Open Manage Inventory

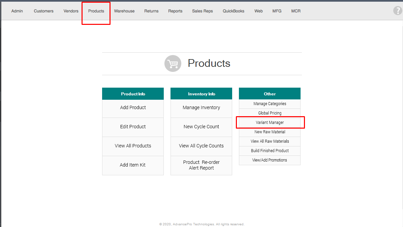(201, 108)
